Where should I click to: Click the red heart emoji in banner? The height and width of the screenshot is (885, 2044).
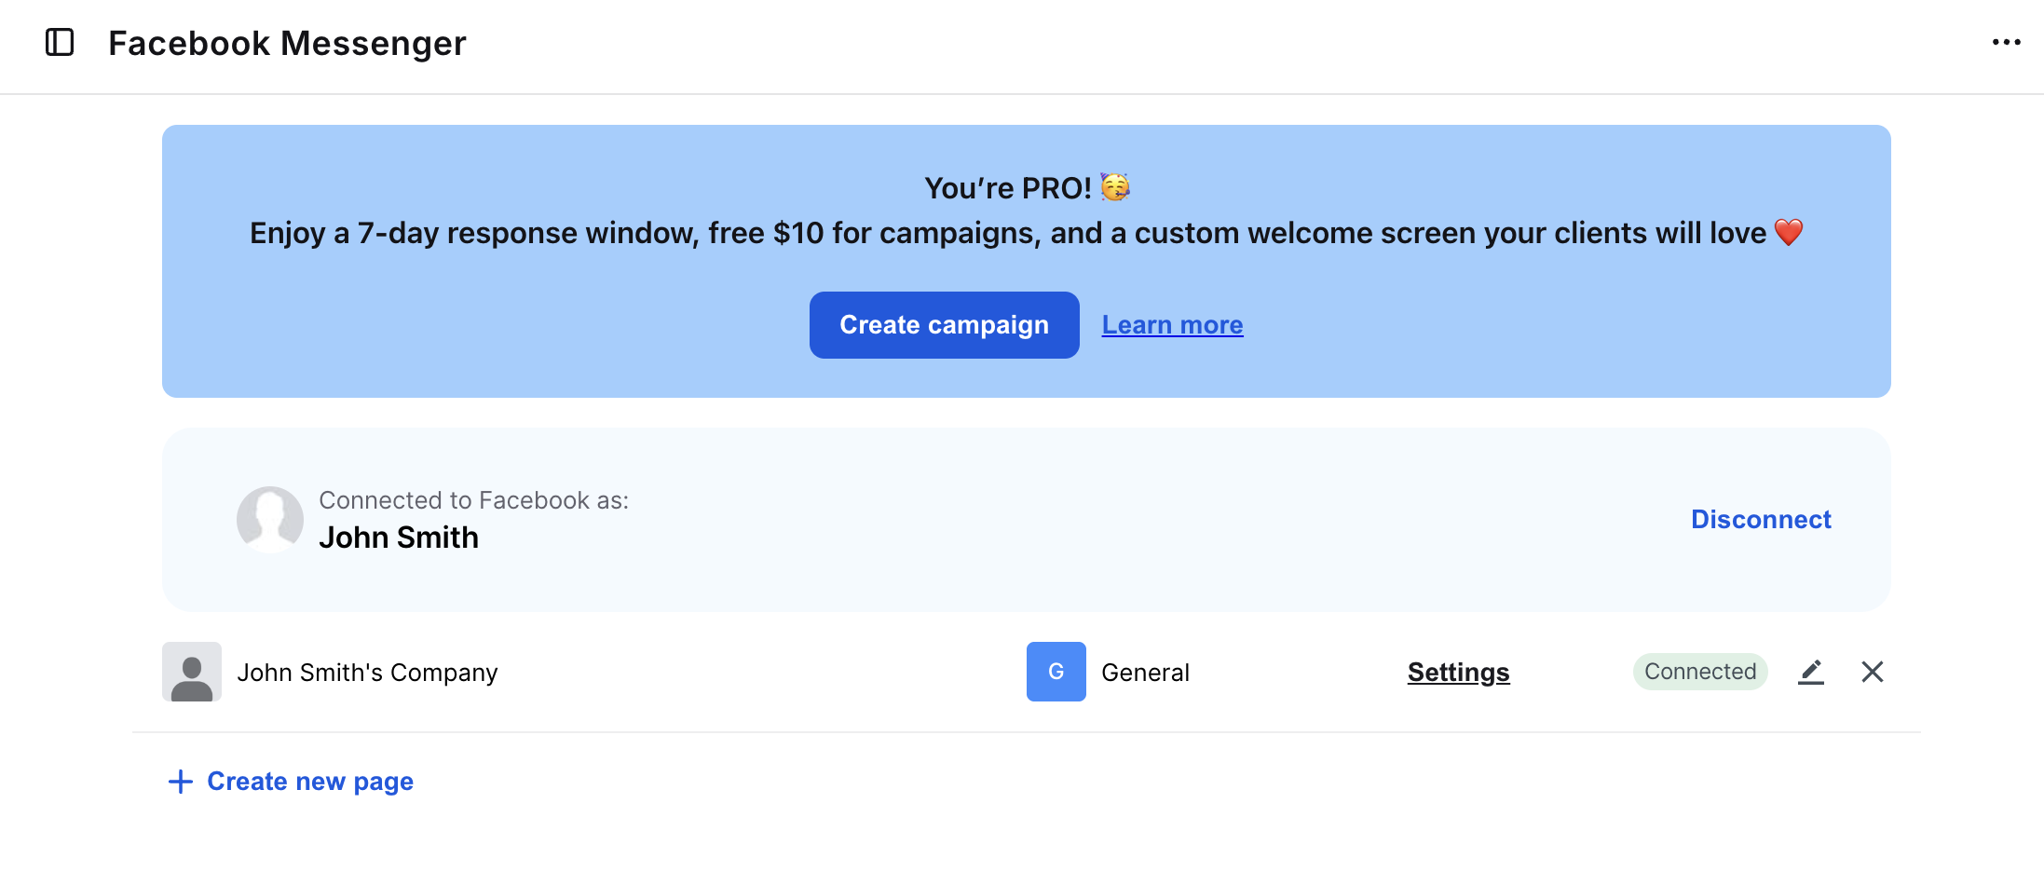pyautogui.click(x=1788, y=232)
